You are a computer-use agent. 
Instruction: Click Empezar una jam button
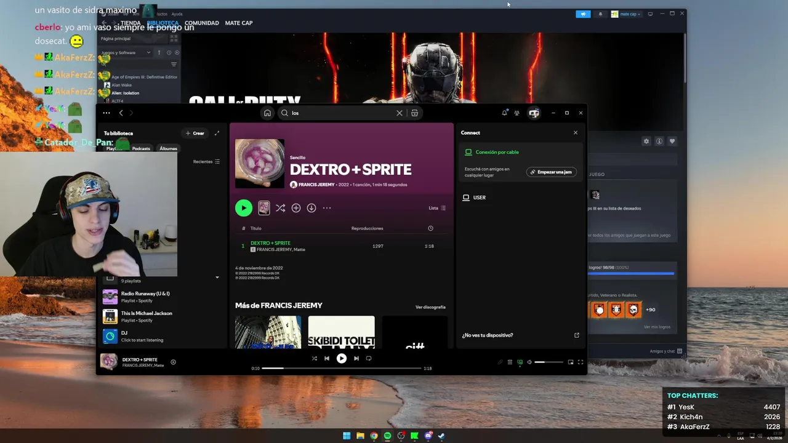[552, 172]
